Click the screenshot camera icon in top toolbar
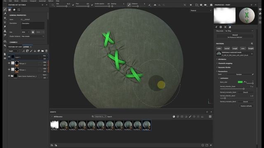Screen dimensions: 264x148 pos(211,5)
